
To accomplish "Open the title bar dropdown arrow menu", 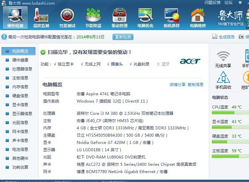I will (240, 3).
